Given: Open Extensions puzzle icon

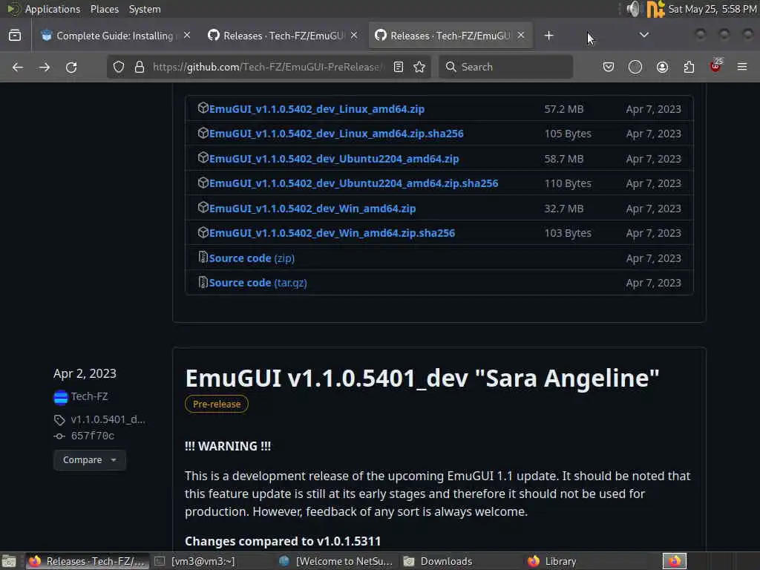Looking at the screenshot, I should pyautogui.click(x=689, y=67).
